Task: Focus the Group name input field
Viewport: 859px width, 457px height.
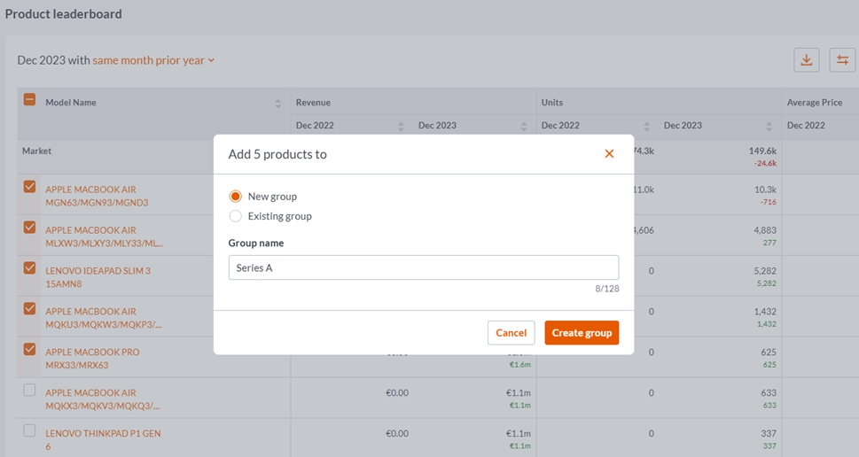Action: (424, 267)
